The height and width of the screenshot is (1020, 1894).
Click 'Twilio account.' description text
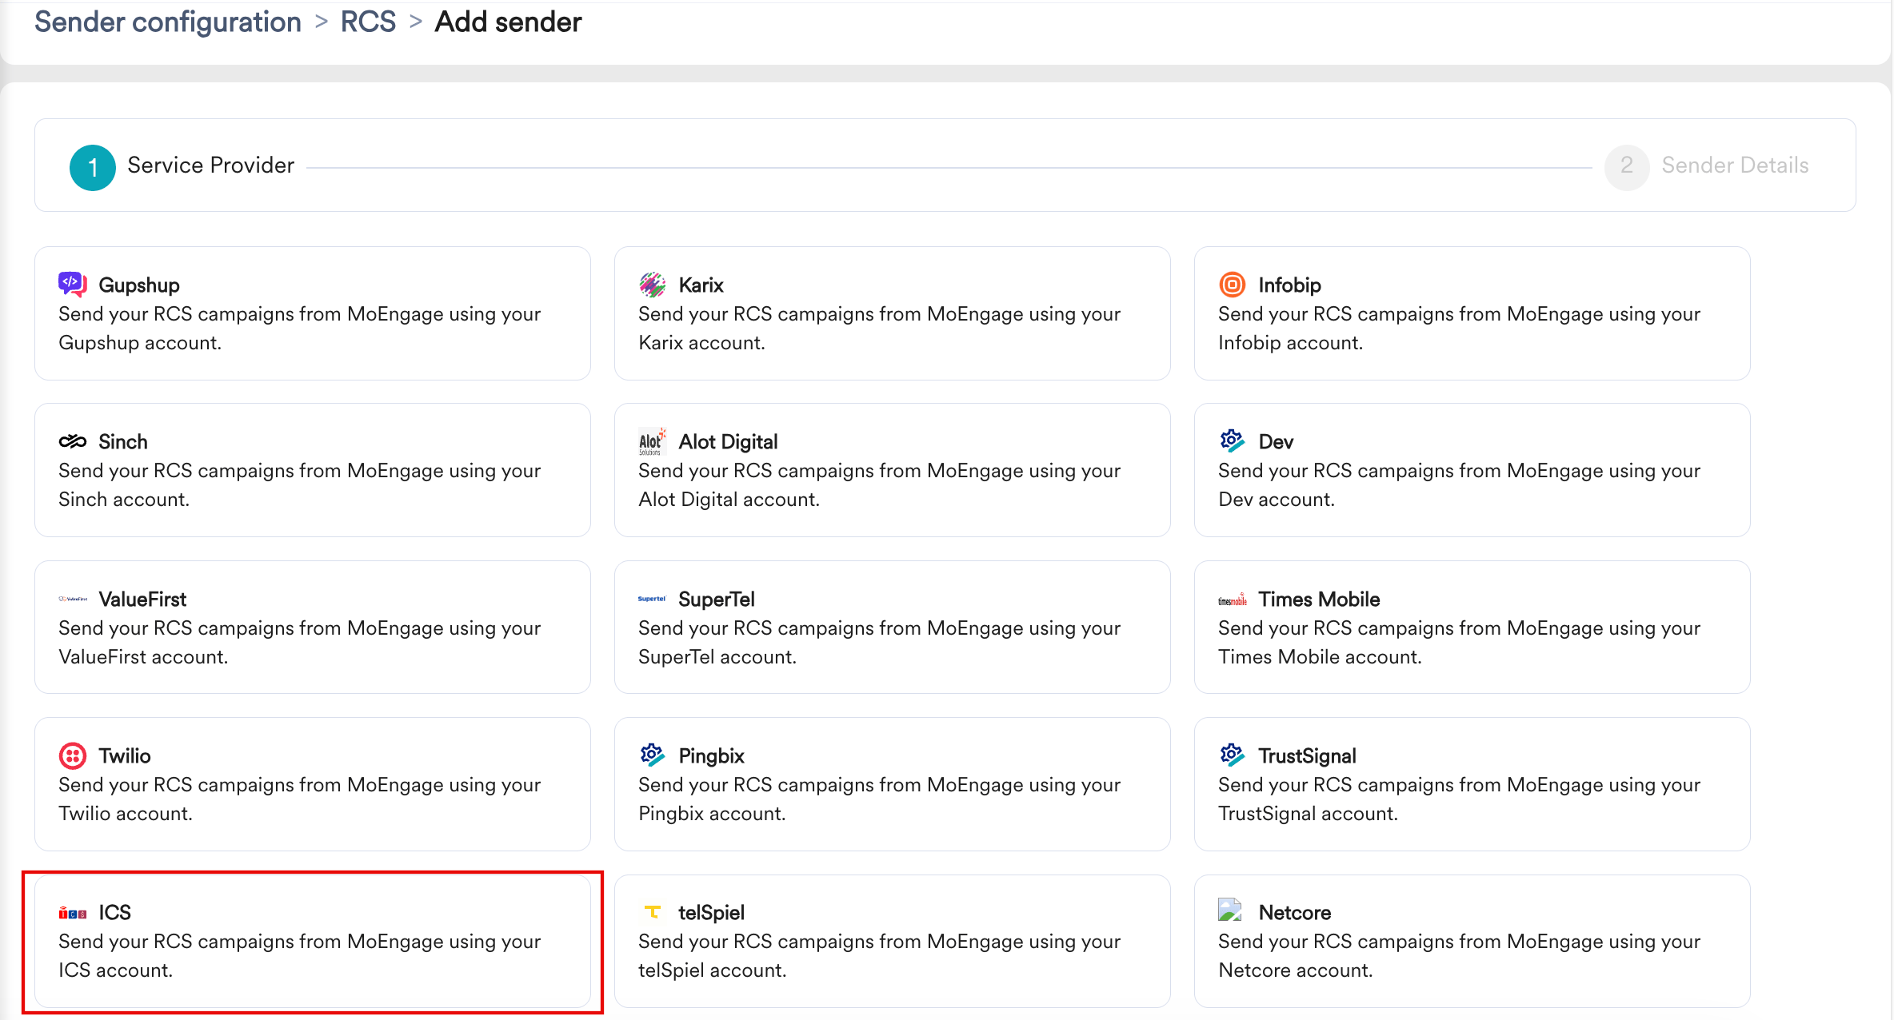[x=126, y=813]
